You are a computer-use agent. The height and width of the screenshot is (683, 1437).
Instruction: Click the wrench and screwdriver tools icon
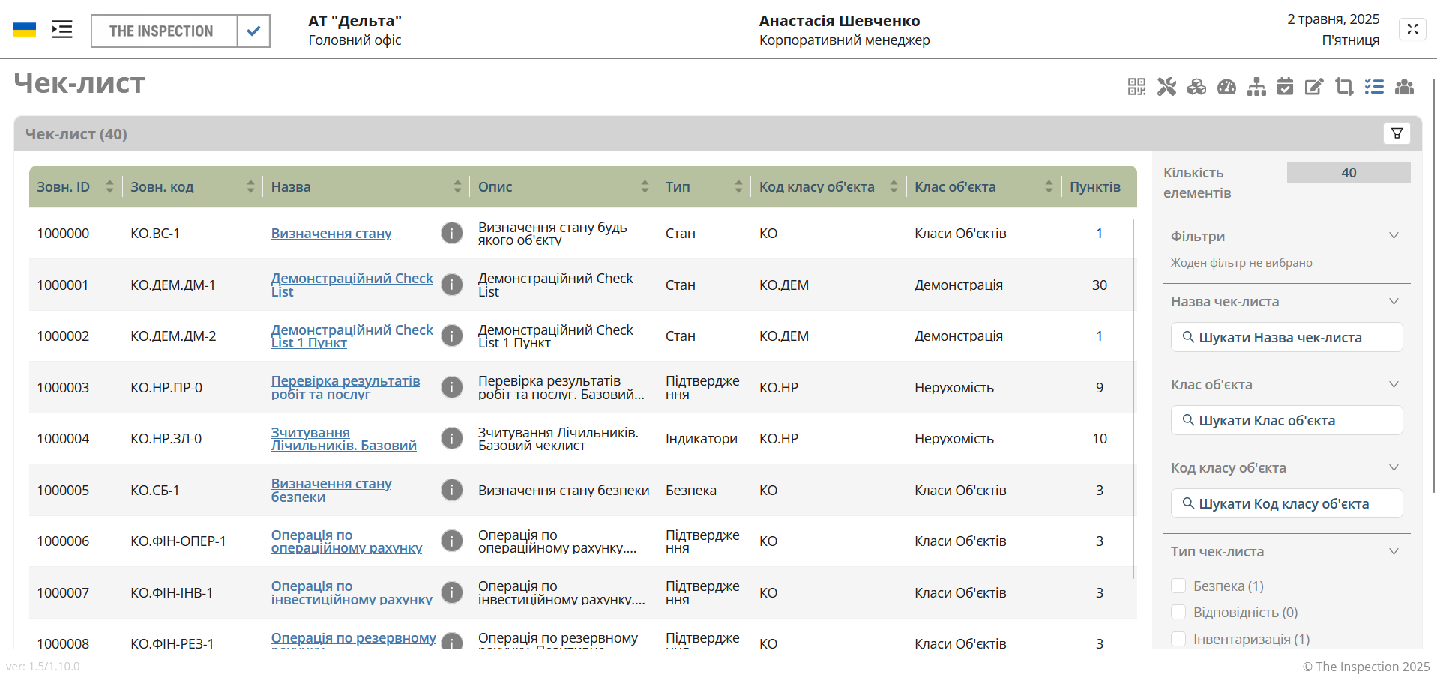click(1166, 87)
